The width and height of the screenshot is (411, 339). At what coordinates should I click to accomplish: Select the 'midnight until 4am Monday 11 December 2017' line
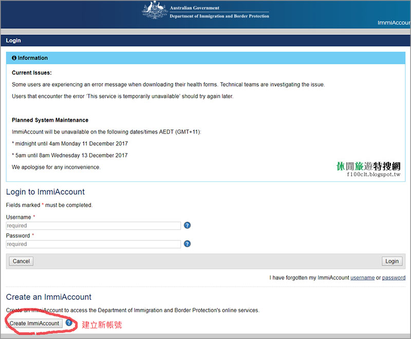(70, 144)
